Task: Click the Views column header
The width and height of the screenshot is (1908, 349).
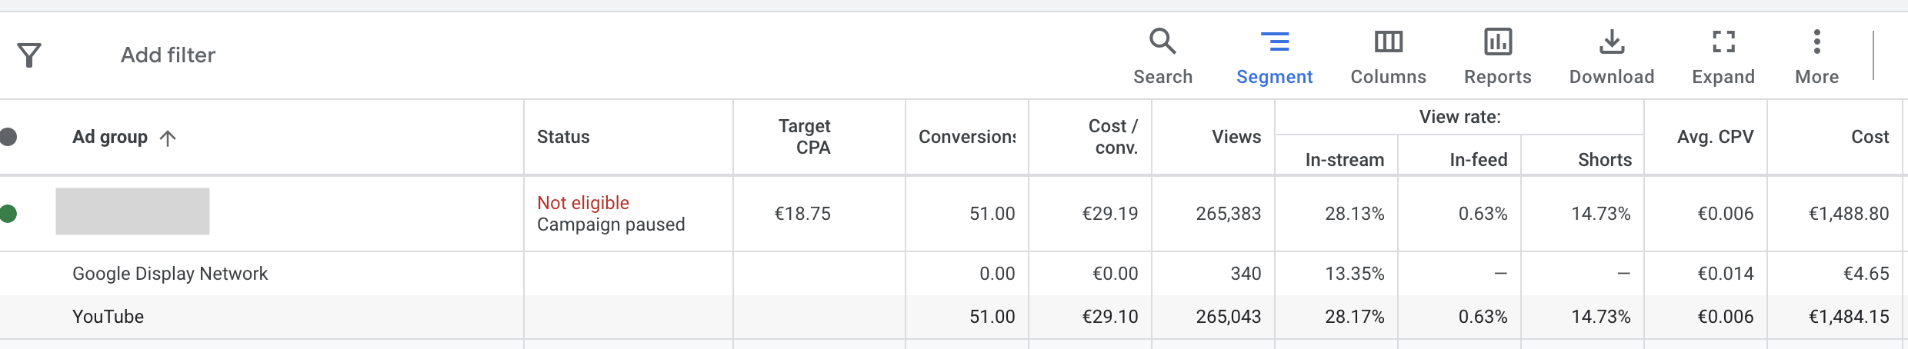Action: 1236,137
